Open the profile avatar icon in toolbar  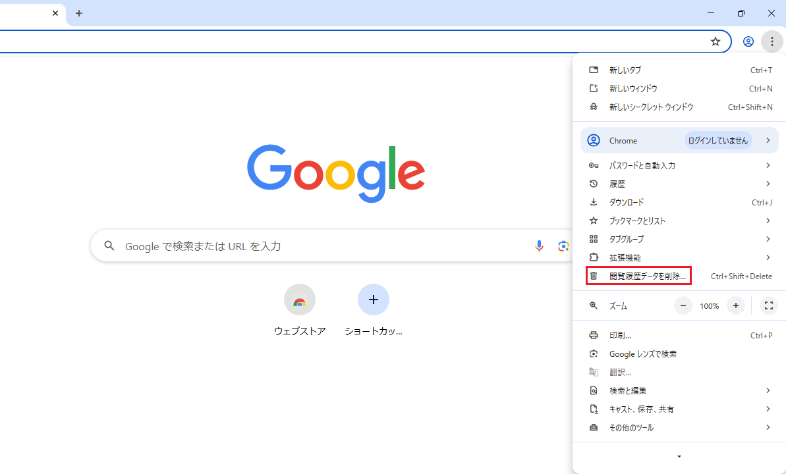tap(748, 41)
